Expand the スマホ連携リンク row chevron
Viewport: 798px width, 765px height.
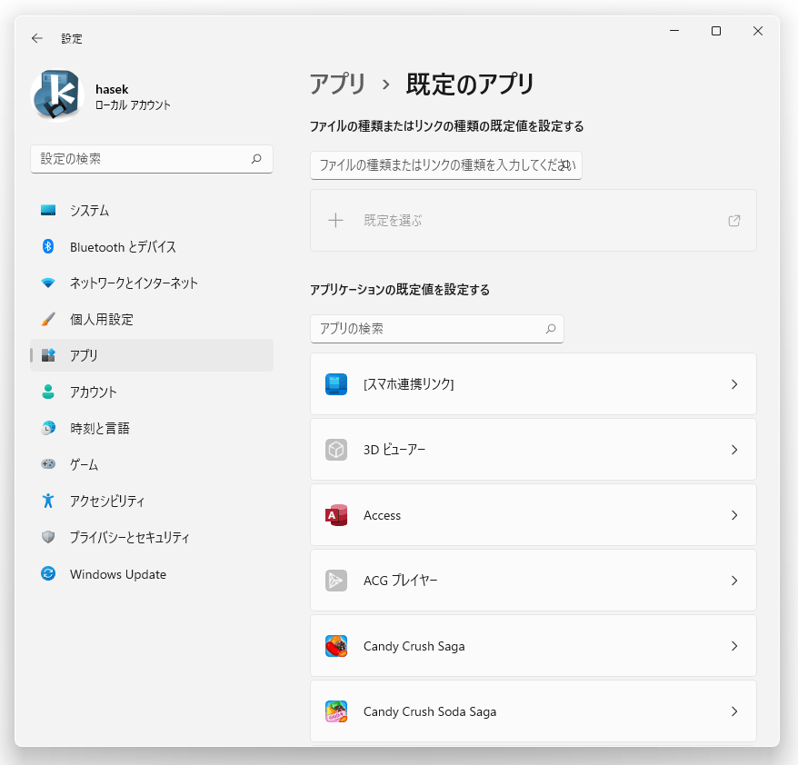[x=734, y=384]
